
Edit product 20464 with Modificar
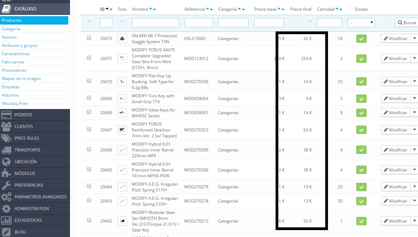coord(396,187)
